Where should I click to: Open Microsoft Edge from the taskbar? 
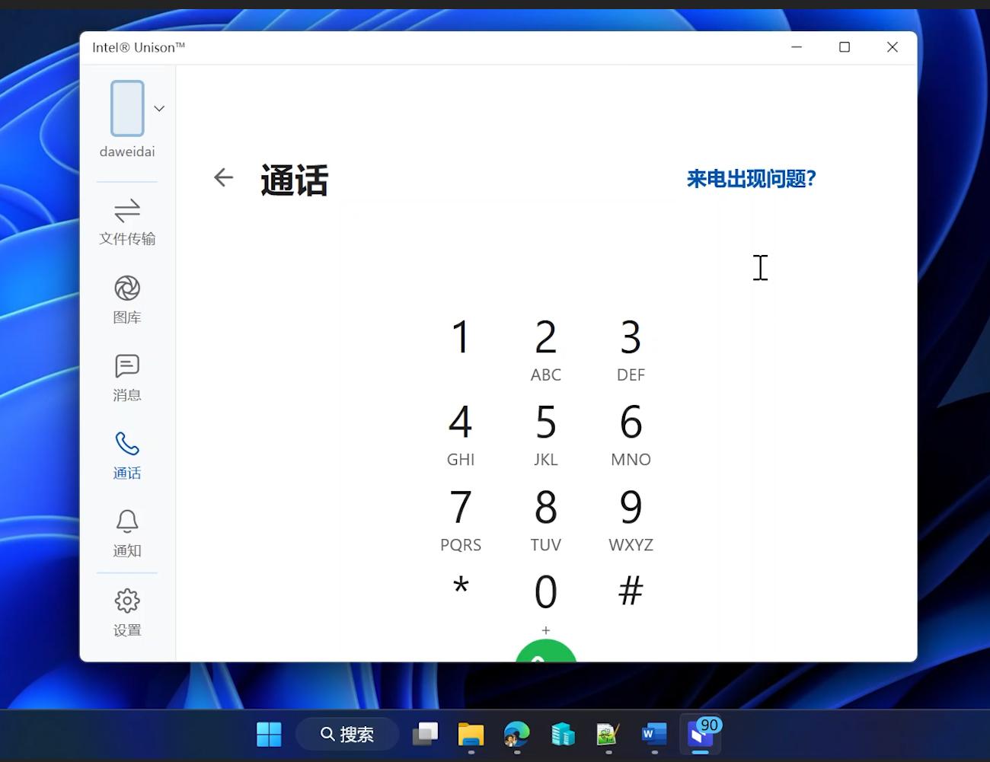(x=517, y=734)
